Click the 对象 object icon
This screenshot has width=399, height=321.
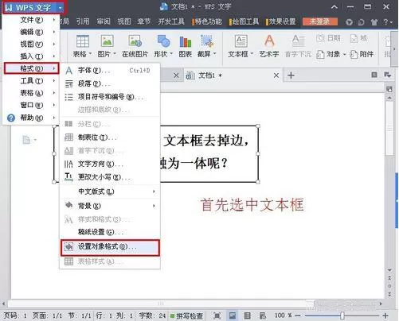tap(320, 54)
